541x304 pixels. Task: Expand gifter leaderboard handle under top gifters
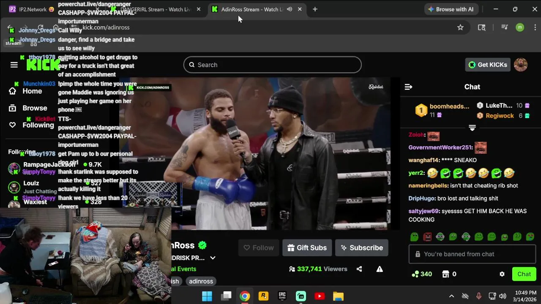472,128
